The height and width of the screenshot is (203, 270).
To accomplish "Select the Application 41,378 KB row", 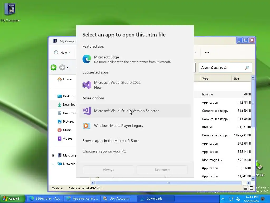I will click(223, 103).
